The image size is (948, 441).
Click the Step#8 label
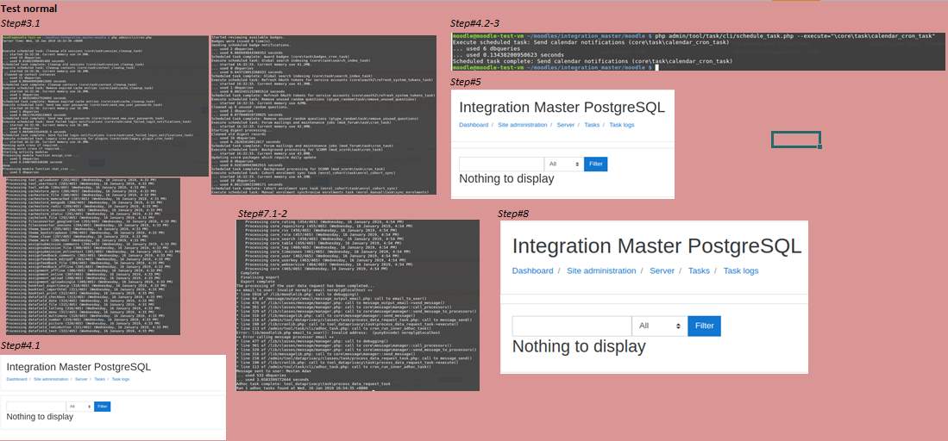(513, 214)
